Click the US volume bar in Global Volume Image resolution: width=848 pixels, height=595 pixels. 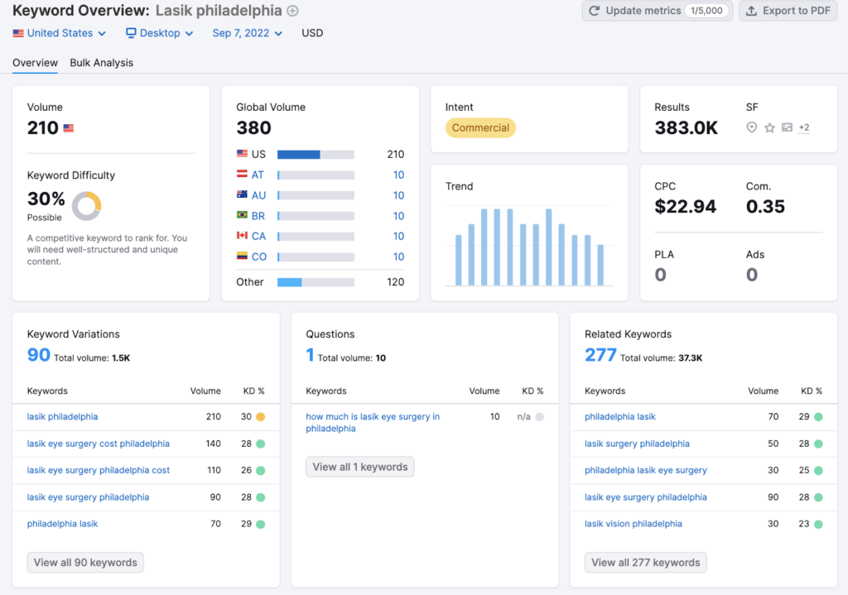[299, 155]
